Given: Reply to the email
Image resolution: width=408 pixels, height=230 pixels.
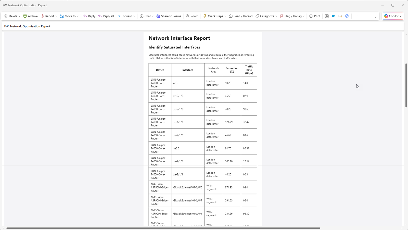Looking at the screenshot, I should point(89,16).
